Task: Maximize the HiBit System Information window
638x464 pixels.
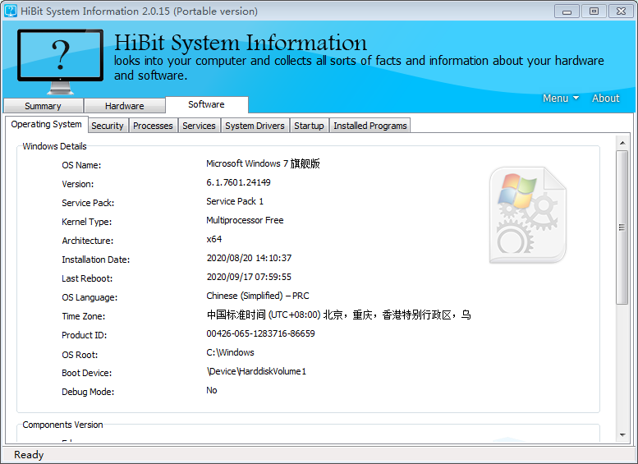Action: click(593, 11)
